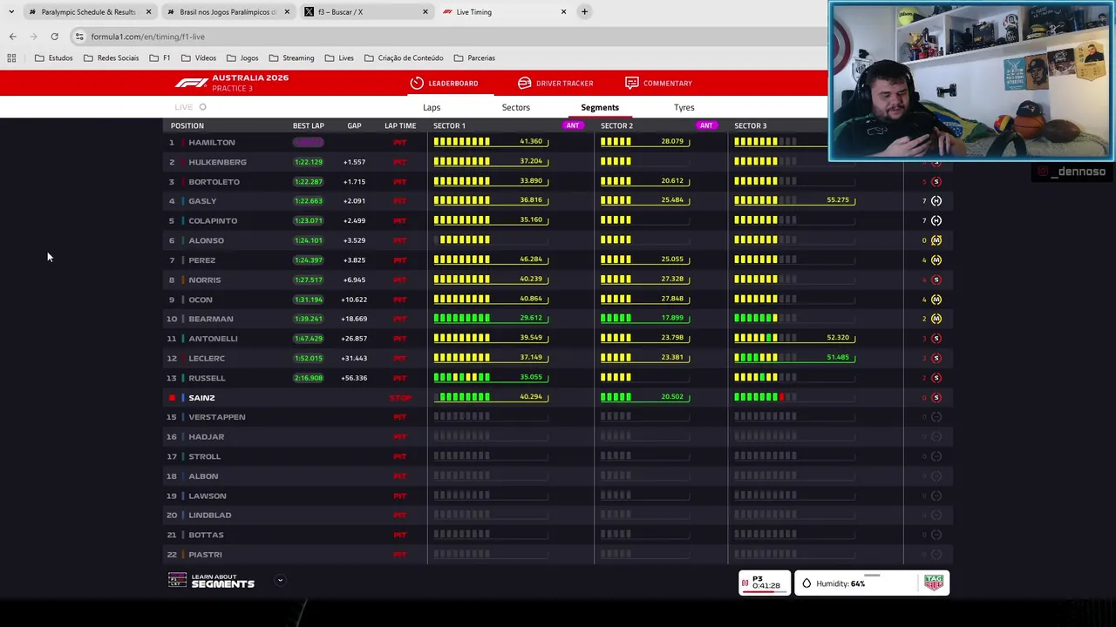Click Sainz's soft tyre icon
The height and width of the screenshot is (627, 1116).
(x=936, y=397)
